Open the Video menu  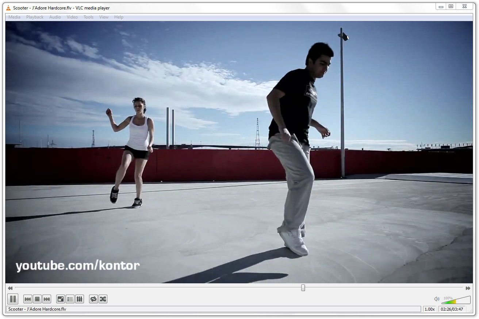coord(72,17)
